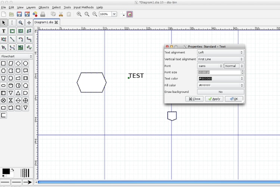280x187 pixels.
Task: Toggle snap to grid in toolbar
Action: click(x=123, y=14)
